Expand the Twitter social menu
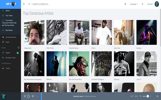Viewport: 161px width, 100px height. [10, 68]
